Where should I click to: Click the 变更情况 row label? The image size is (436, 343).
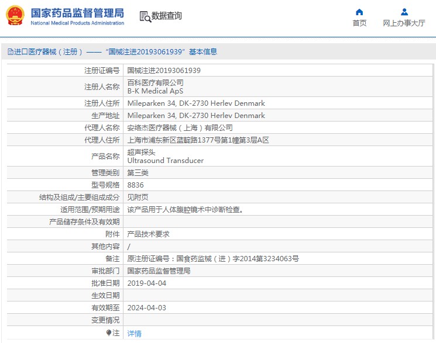[x=105, y=320]
